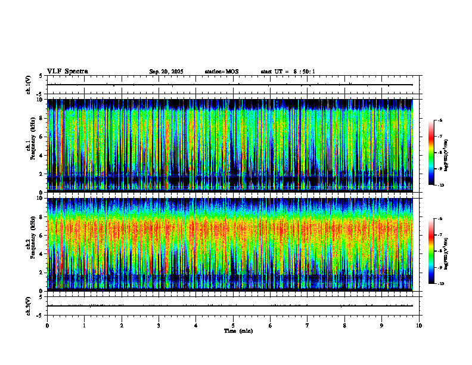Screen dimensions: 472x365
Task: Click the ch.2 spectrogram color bar
Action: tap(431, 251)
